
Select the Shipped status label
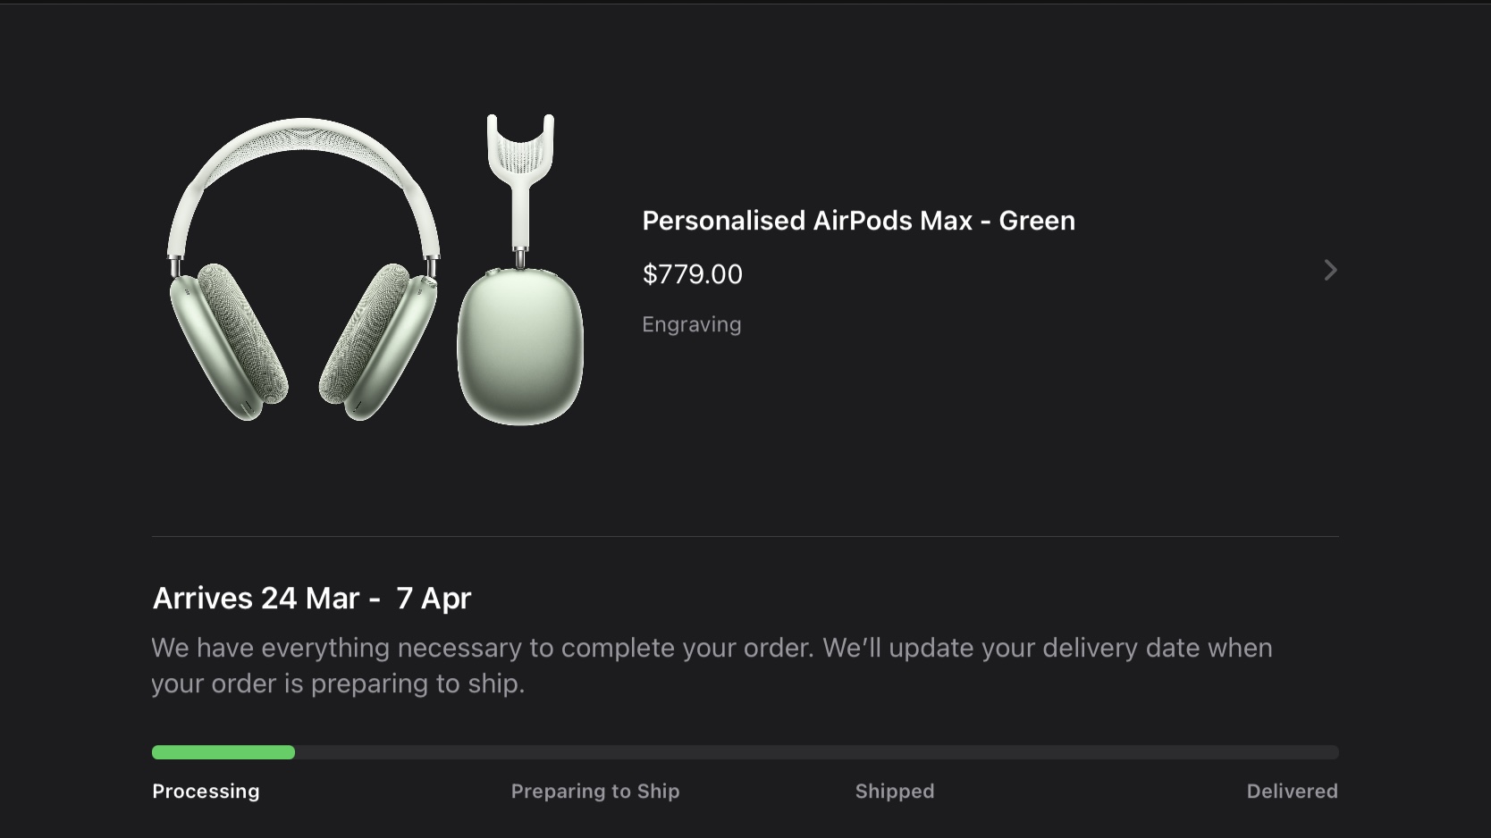click(x=894, y=792)
